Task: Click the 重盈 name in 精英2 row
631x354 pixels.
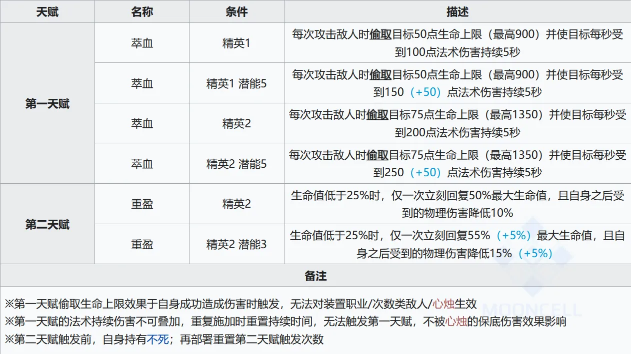Action: pyautogui.click(x=142, y=204)
